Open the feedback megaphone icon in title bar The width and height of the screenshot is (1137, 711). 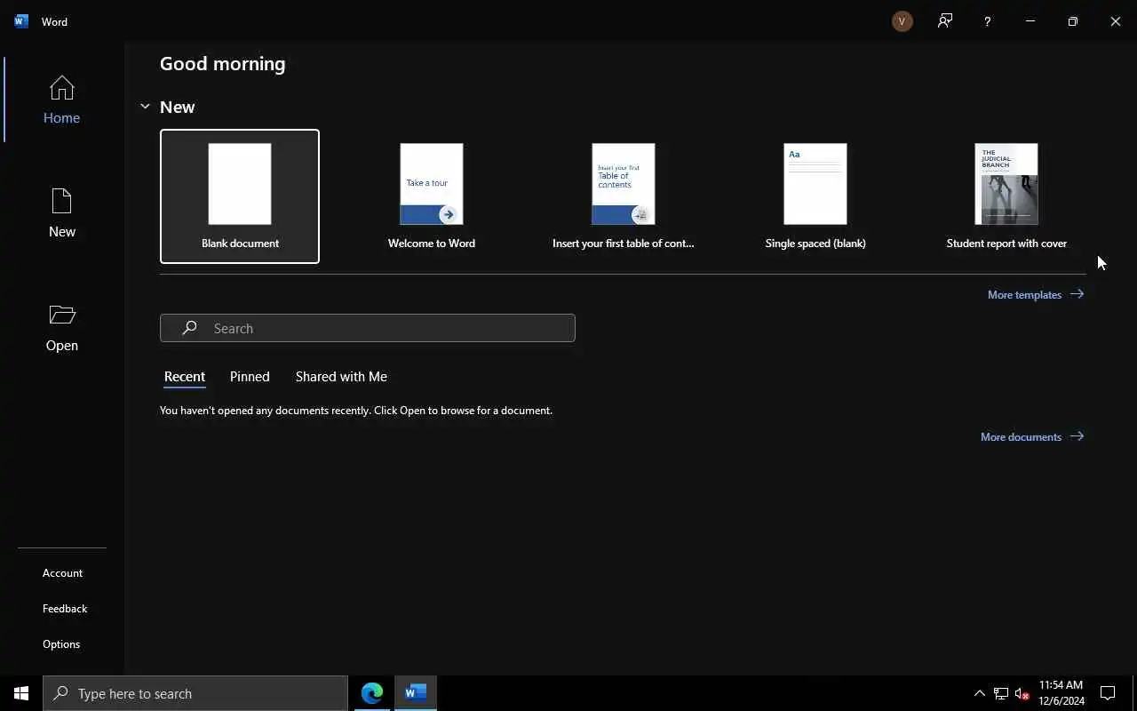click(x=945, y=21)
